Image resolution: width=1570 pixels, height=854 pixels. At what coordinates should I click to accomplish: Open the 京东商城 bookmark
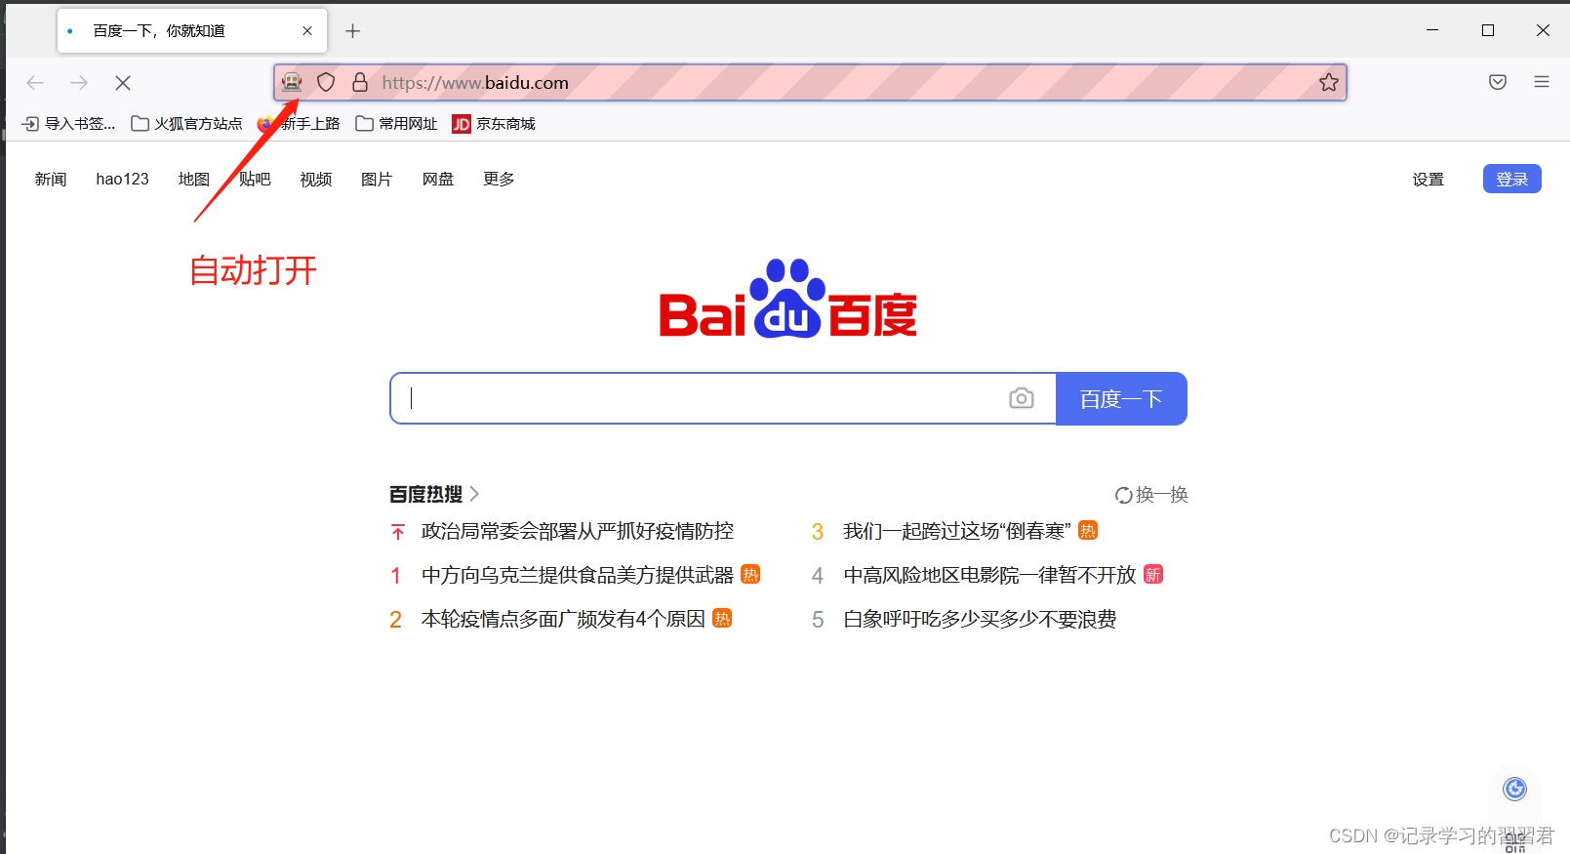tap(494, 124)
